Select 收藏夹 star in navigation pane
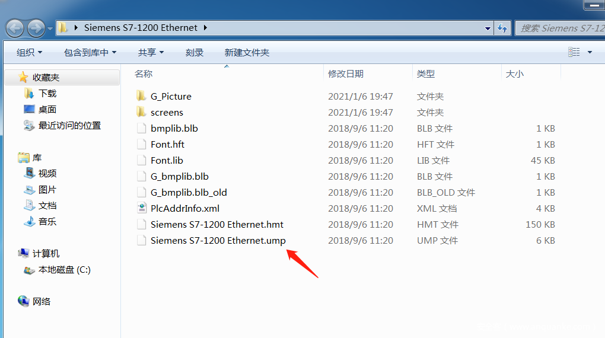This screenshot has height=338, width=605. 23,77
